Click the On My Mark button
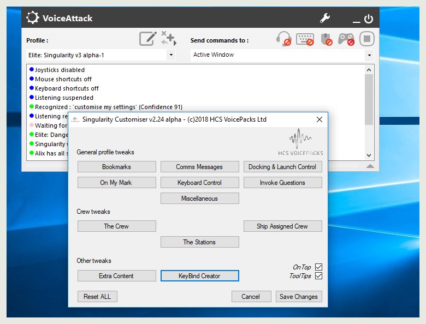Image resolution: width=426 pixels, height=324 pixels. tap(116, 183)
